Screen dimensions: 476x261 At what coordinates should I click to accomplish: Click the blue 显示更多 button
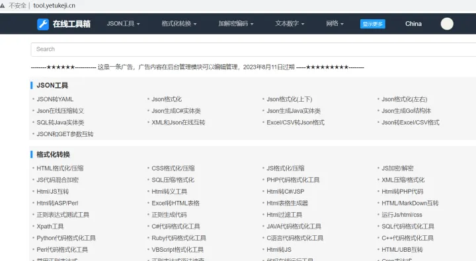(372, 24)
